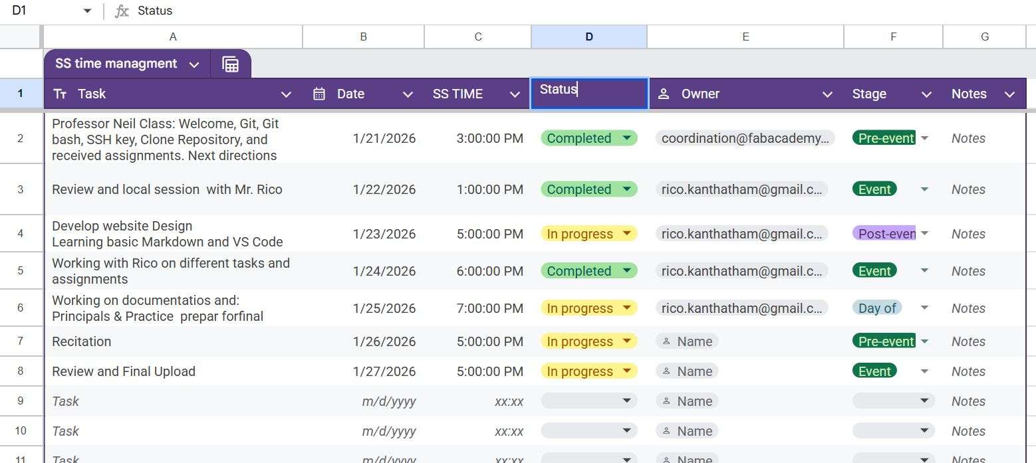
Task: Open the Completed status dropdown for Review row
Action: [626, 189]
